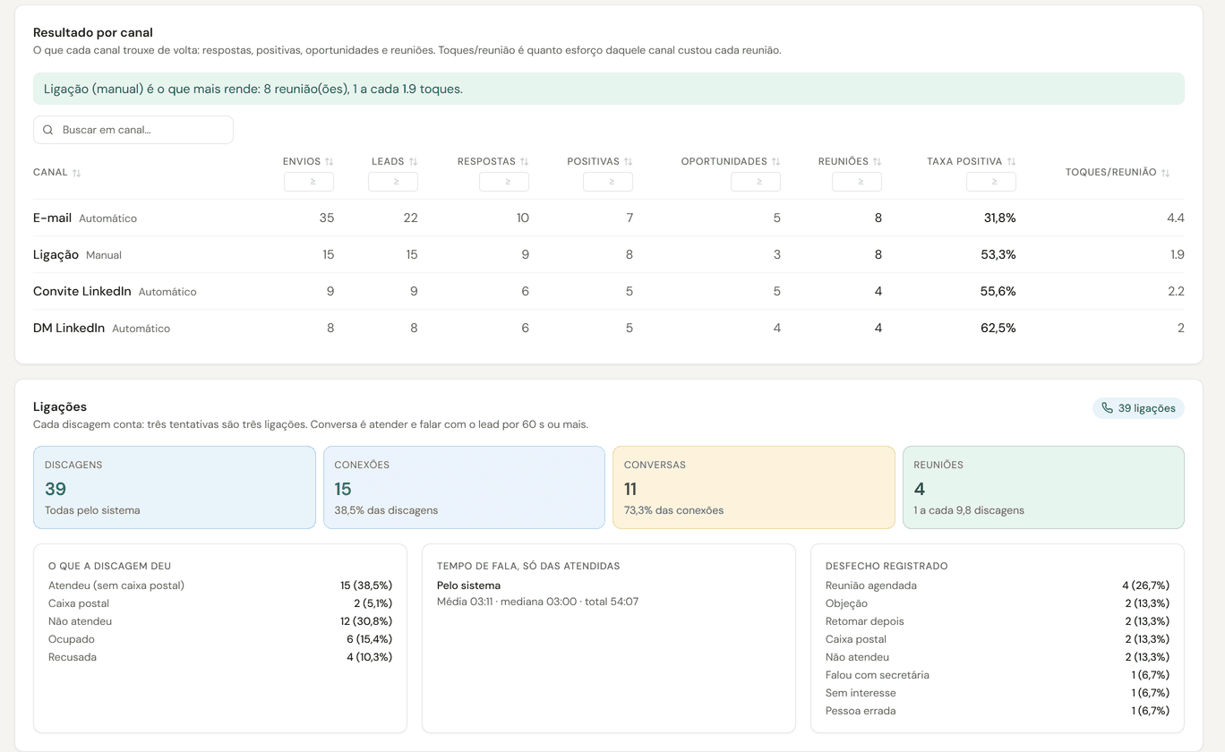
Task: Click the green Ligação (manual) highlight banner
Action: click(609, 89)
